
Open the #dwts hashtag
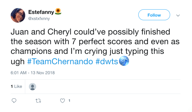107,61
